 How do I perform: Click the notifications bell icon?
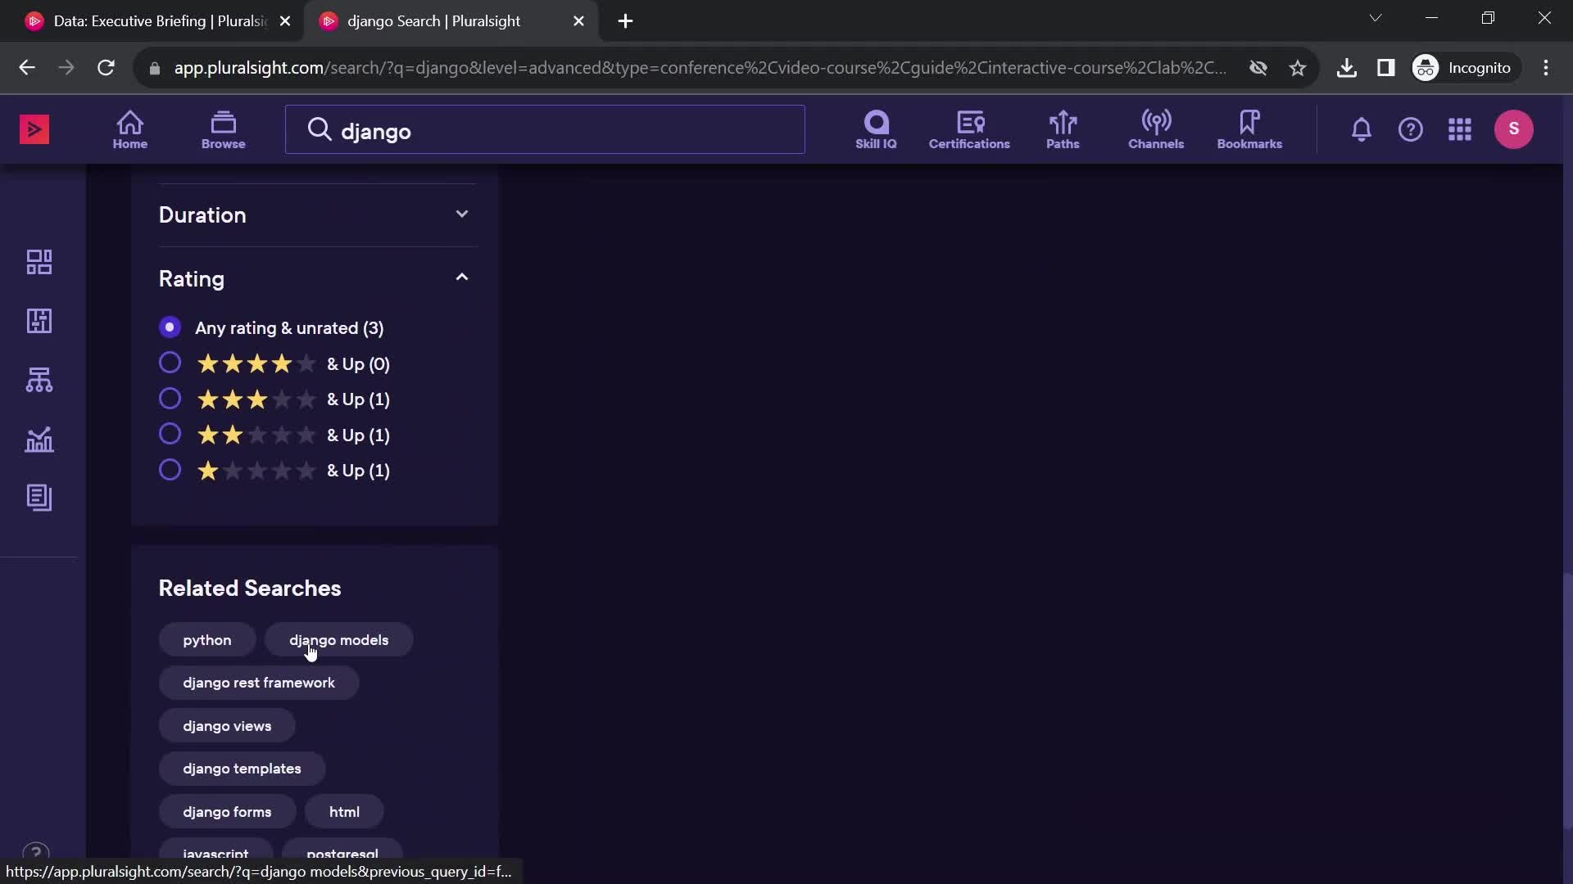(1362, 129)
